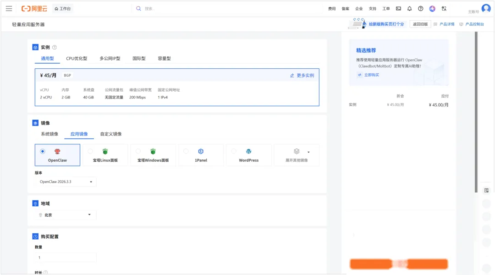Launch Cloud Shell terminal icon

coord(398,9)
